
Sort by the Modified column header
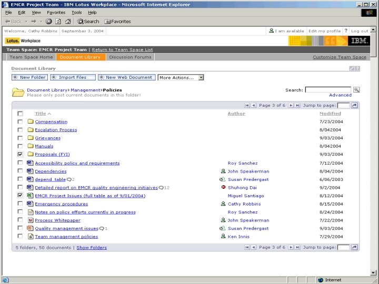(x=330, y=114)
